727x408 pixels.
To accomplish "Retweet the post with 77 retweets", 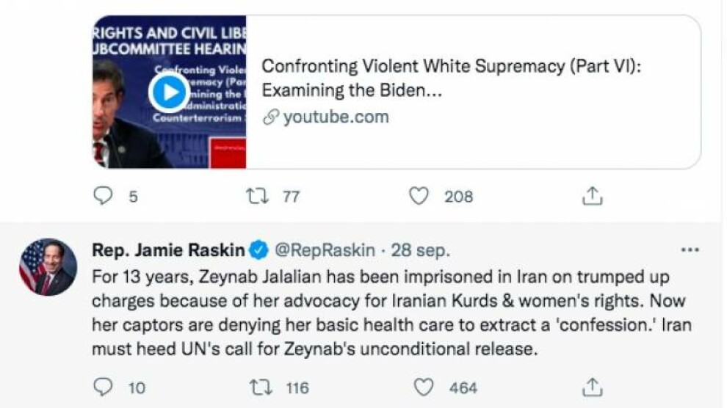I will point(254,196).
